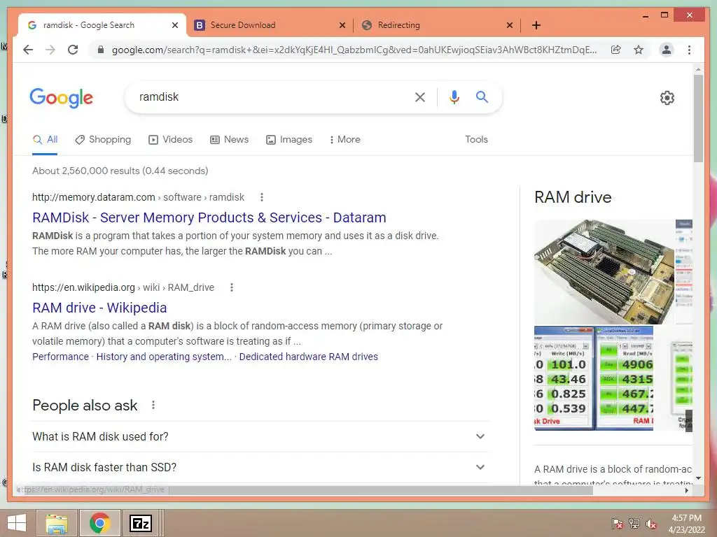Close the Redirecting tab
The image size is (717, 537).
(510, 25)
